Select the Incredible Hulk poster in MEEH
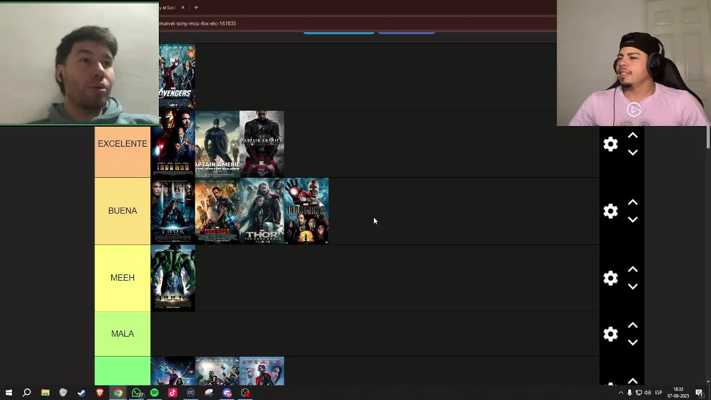Screen dimensions: 711x400 [x=173, y=278]
